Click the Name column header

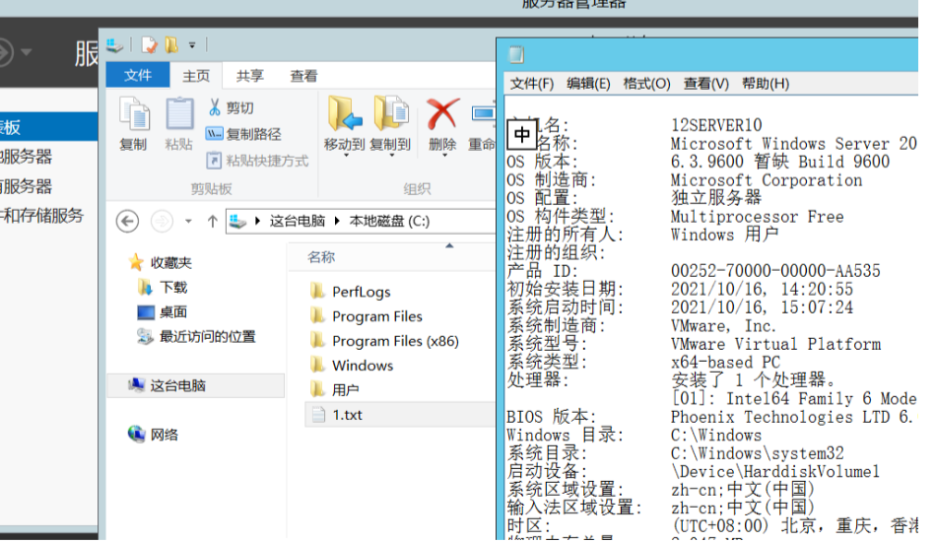(321, 257)
